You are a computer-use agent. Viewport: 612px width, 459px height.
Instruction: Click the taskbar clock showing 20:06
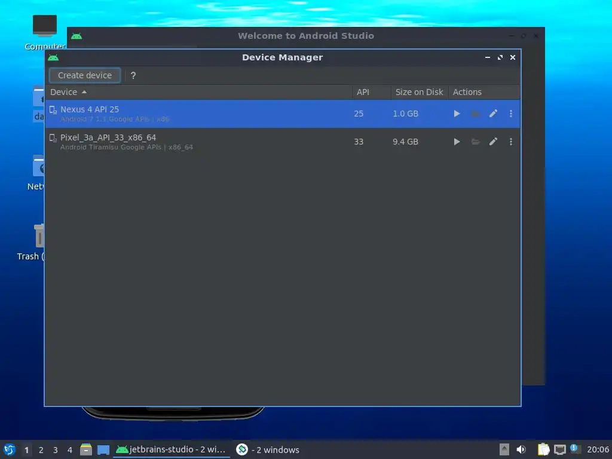598,449
